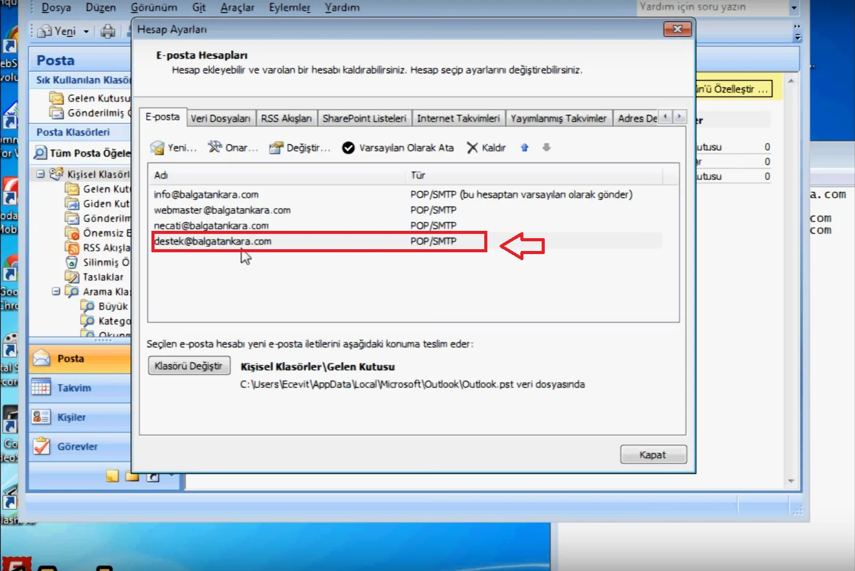Switch to the Veri Dosyaları tab

[x=220, y=118]
